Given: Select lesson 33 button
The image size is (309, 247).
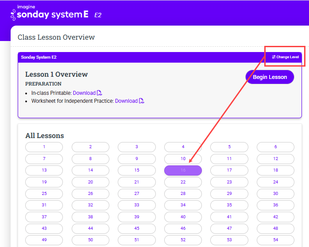Looking at the screenshot, I should click(136, 205).
